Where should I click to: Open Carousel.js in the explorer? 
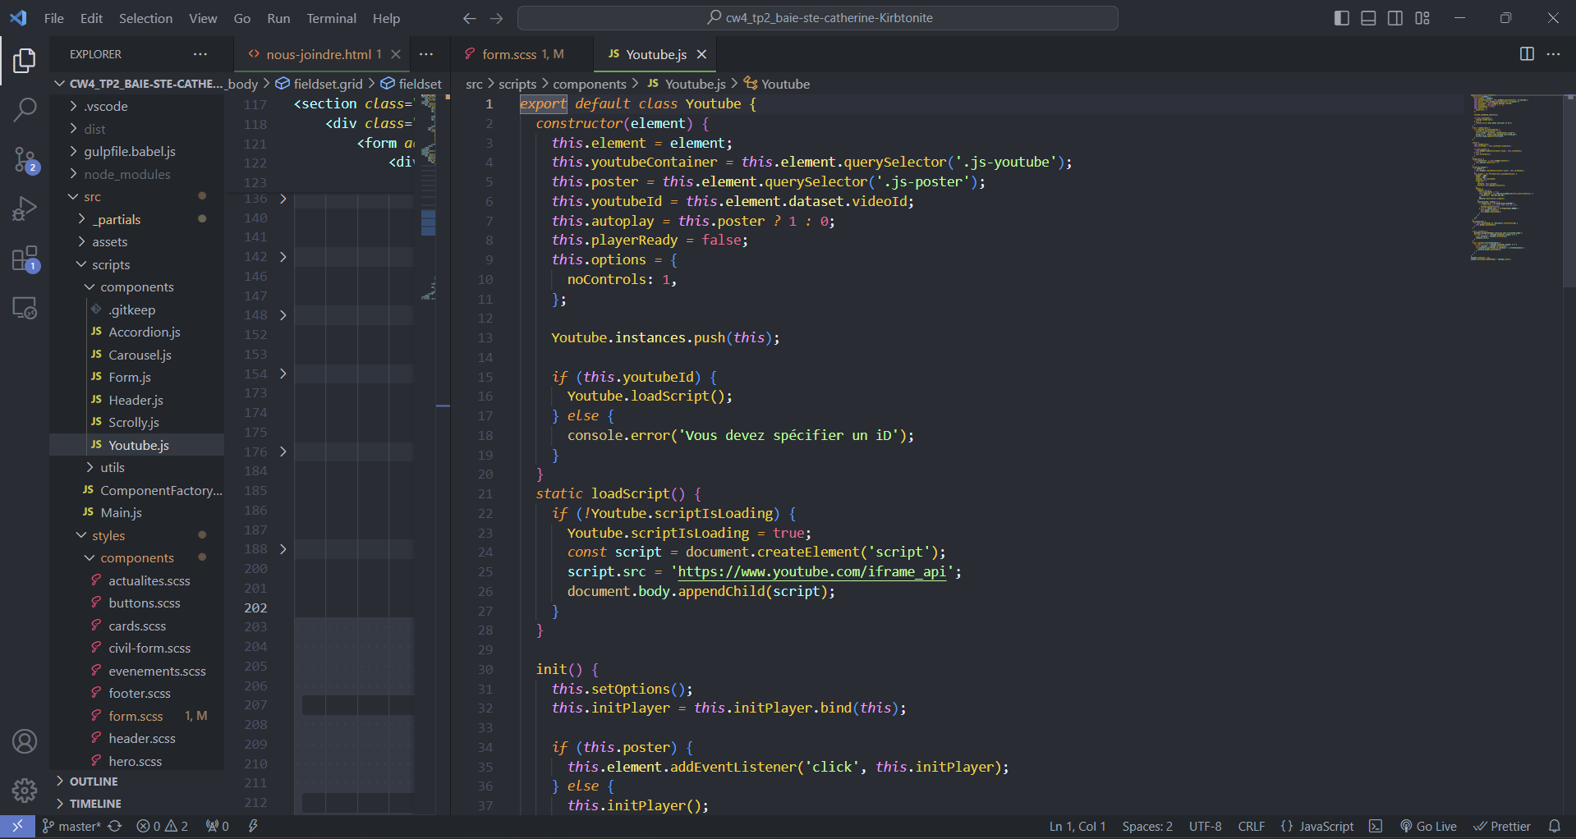click(x=140, y=355)
